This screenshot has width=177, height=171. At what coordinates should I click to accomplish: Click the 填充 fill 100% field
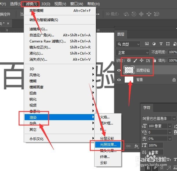pos(172,60)
